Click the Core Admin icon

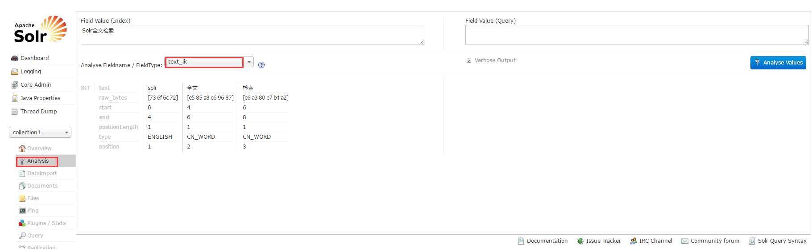(15, 85)
